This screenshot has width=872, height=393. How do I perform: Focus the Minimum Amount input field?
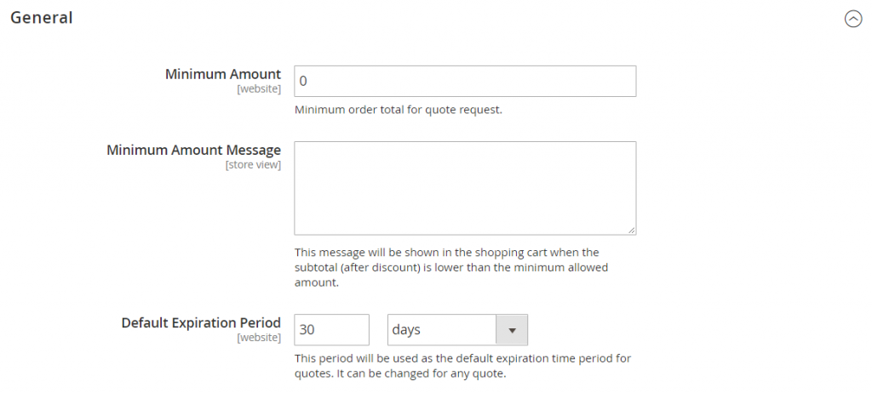coord(465,81)
